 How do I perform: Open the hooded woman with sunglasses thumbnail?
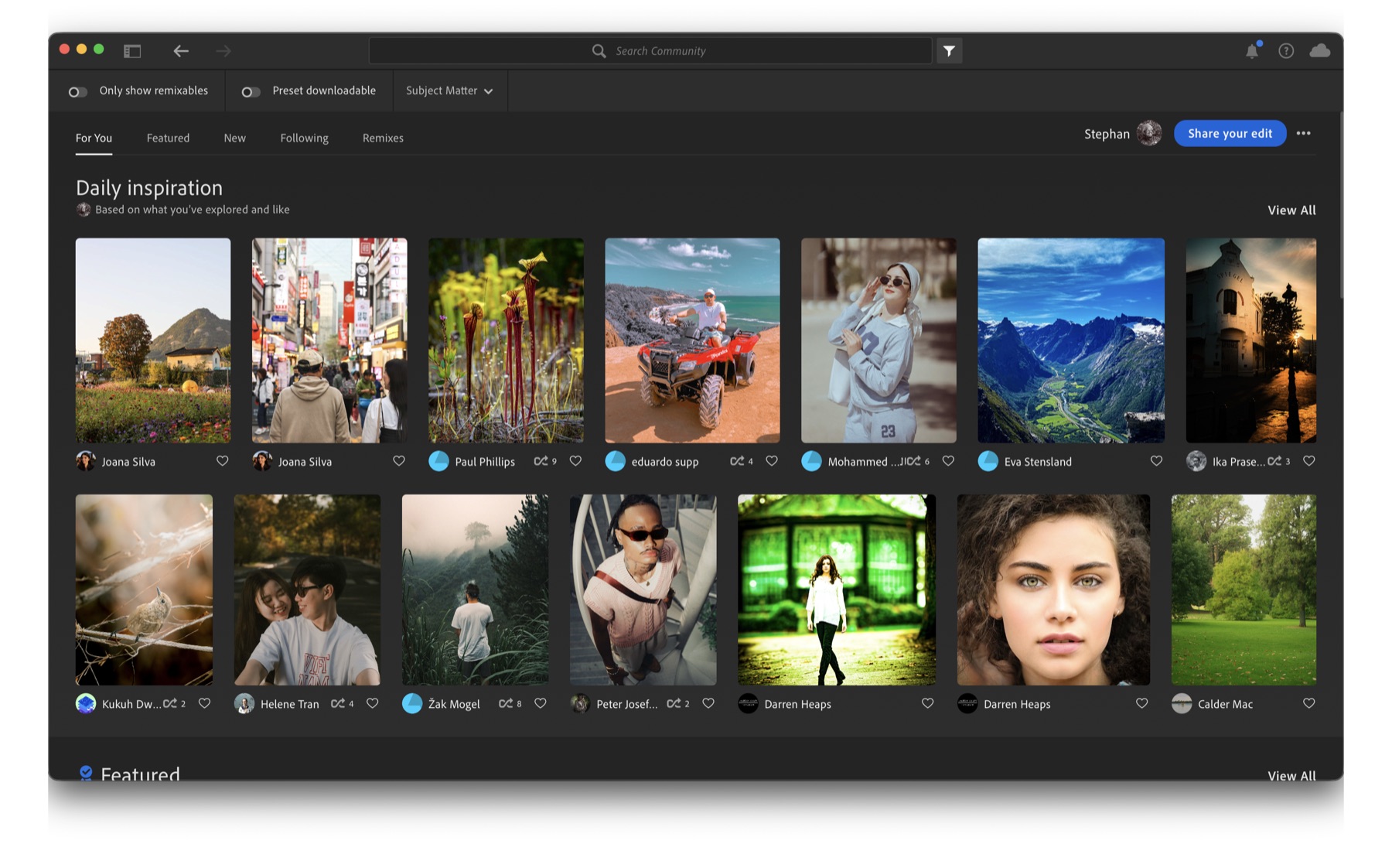[x=879, y=340]
